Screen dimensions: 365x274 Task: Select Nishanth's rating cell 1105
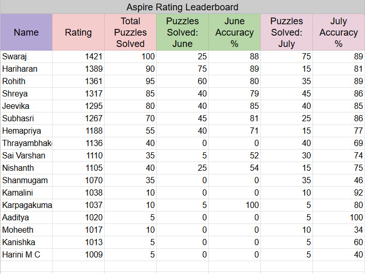click(78, 168)
